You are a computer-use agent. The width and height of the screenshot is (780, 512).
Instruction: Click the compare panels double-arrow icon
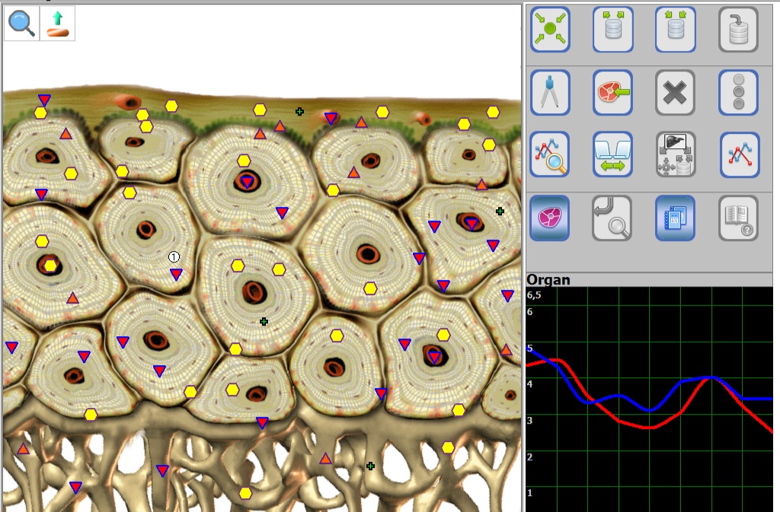(x=612, y=154)
